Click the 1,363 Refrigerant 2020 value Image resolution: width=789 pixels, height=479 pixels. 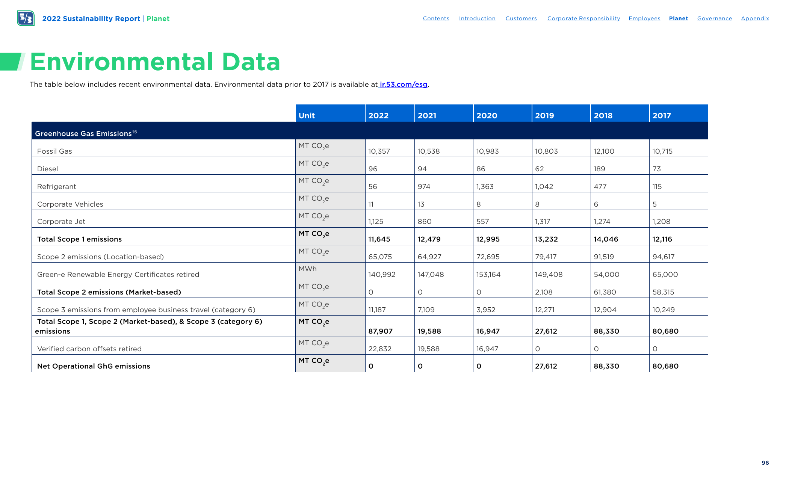tap(485, 187)
